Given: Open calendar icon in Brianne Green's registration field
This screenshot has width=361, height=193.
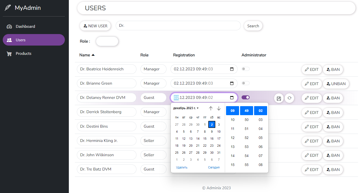Looking at the screenshot, I should [x=232, y=83].
